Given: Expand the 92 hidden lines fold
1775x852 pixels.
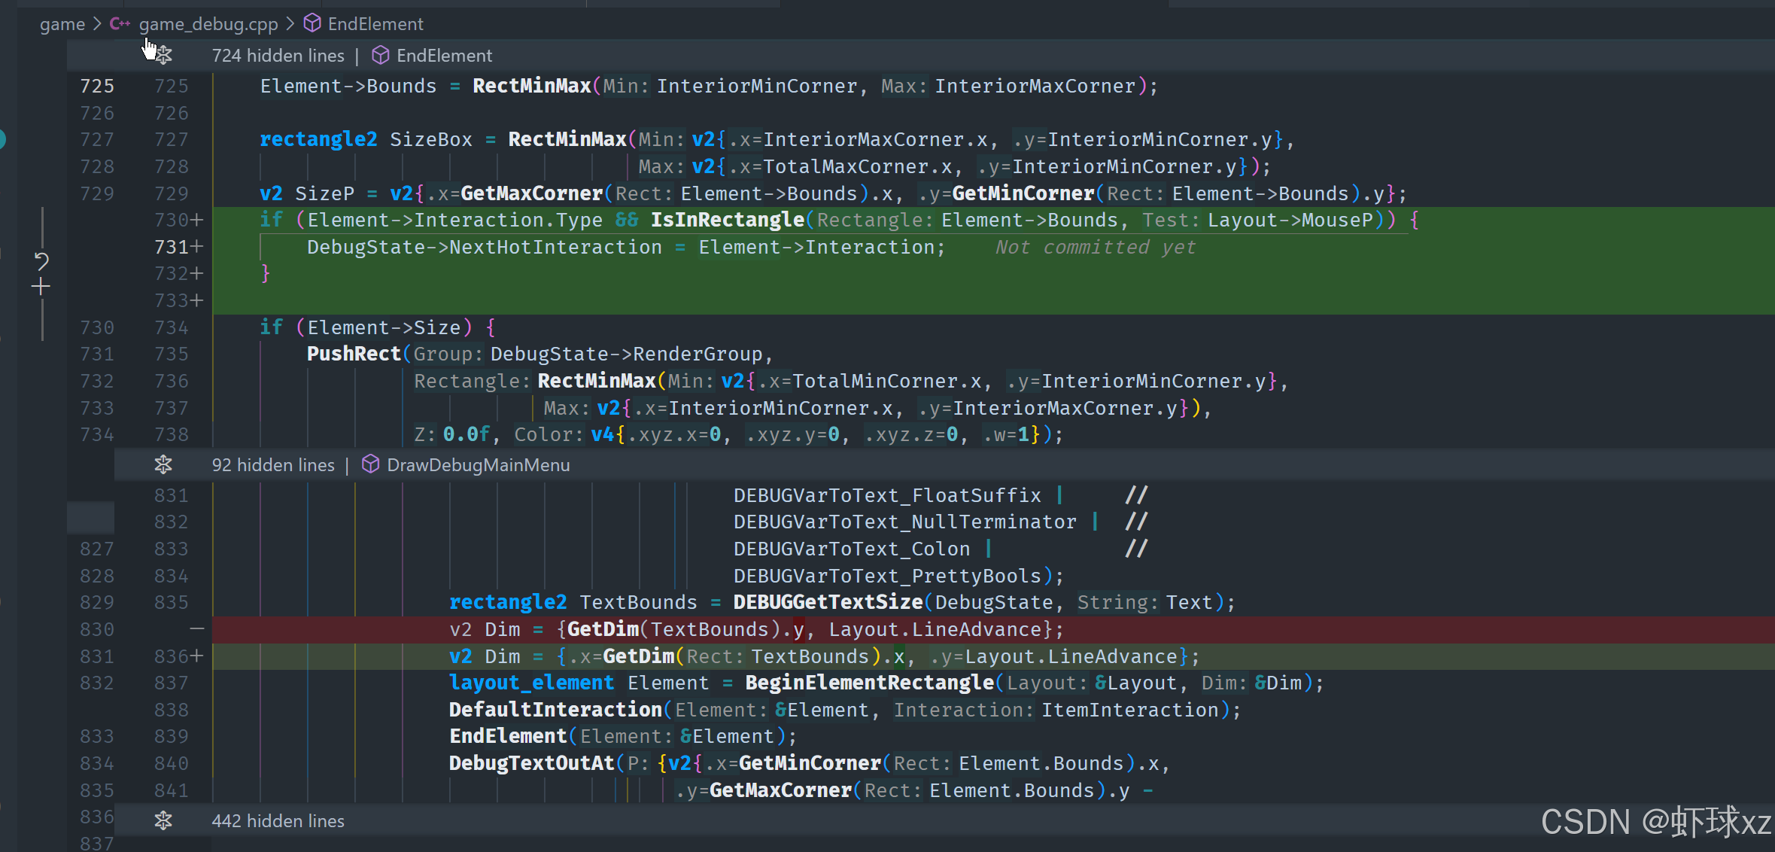Looking at the screenshot, I should (273, 465).
